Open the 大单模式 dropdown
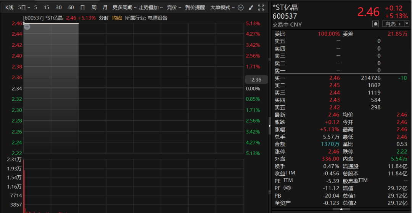The image size is (412, 213). point(222,8)
